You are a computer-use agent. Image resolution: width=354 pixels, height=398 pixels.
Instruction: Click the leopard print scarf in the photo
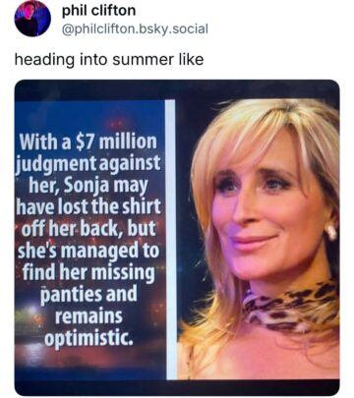pyautogui.click(x=290, y=307)
